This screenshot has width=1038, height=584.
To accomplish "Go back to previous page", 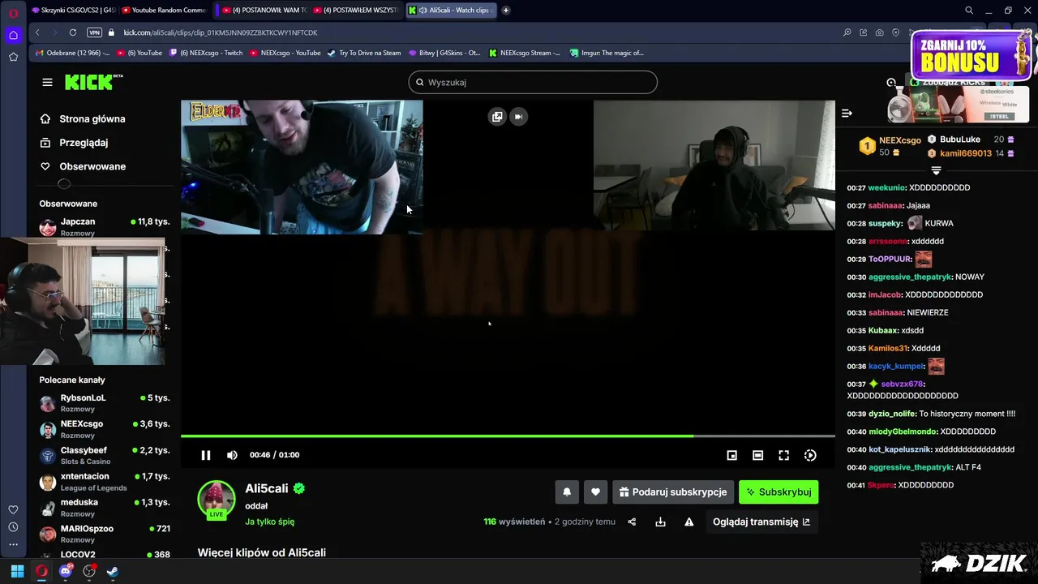I will (x=37, y=32).
